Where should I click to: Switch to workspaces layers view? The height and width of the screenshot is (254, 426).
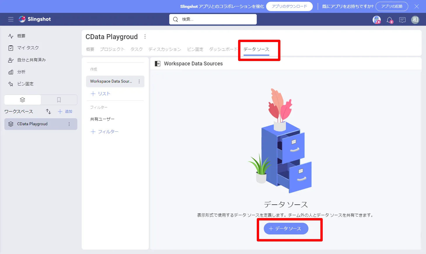tap(22, 100)
